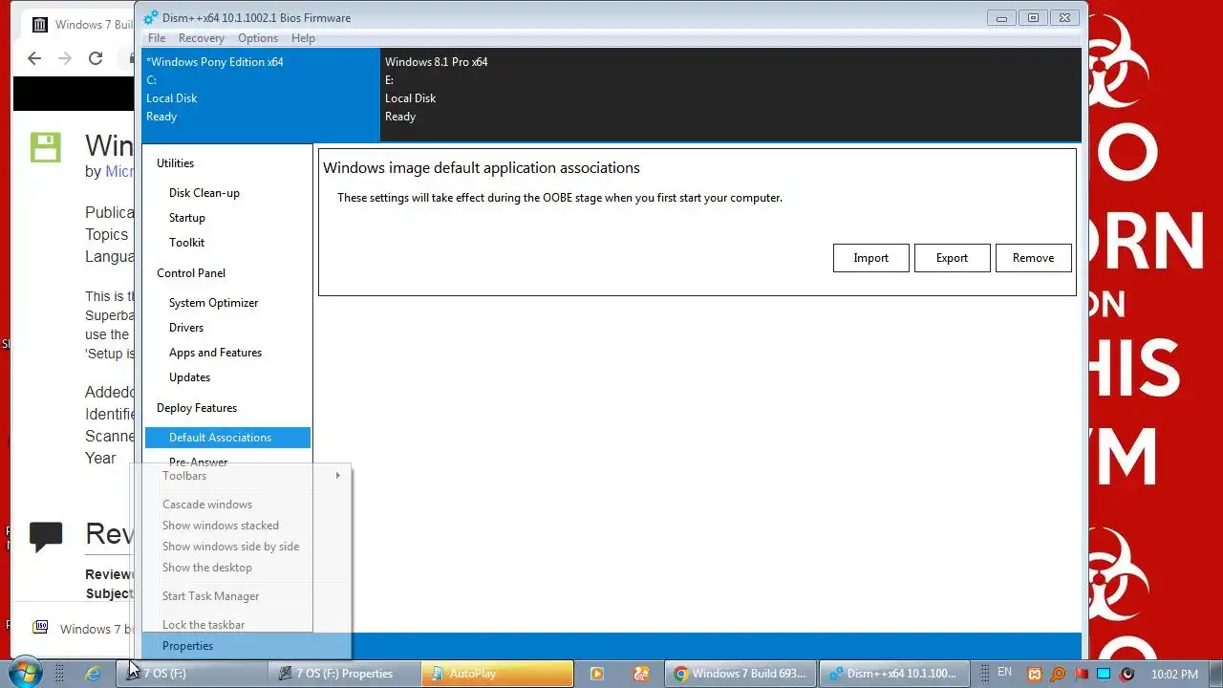Switch to the 7 OS (F:) taskbar window
The image size is (1223, 688).
click(191, 674)
